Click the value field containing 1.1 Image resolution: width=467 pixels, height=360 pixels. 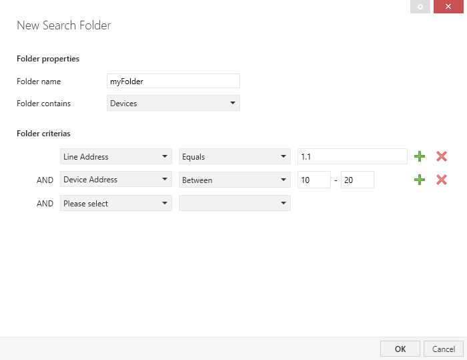tap(352, 156)
